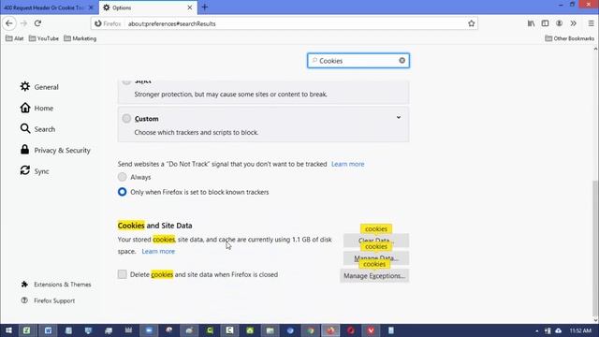Screen dimensions: 599x337
Task: Close the 400 Request Header tab
Action: tap(91, 7)
